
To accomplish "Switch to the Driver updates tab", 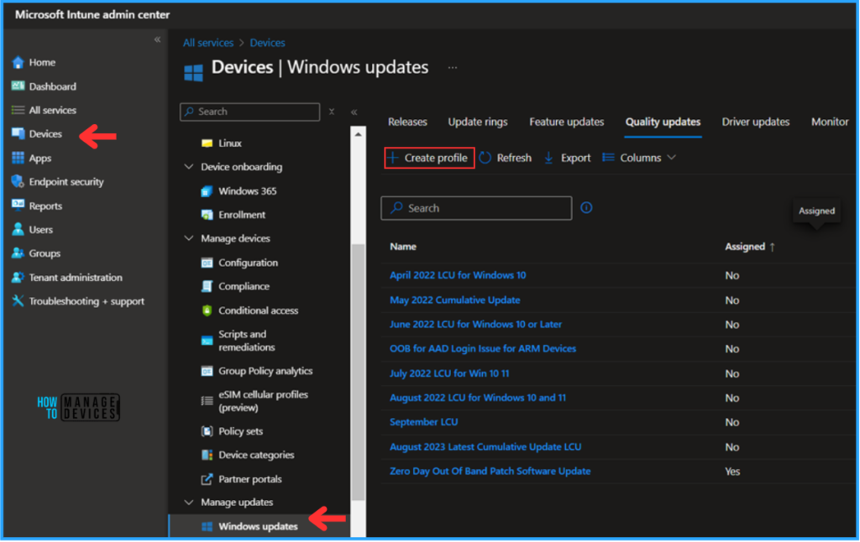I will (755, 122).
